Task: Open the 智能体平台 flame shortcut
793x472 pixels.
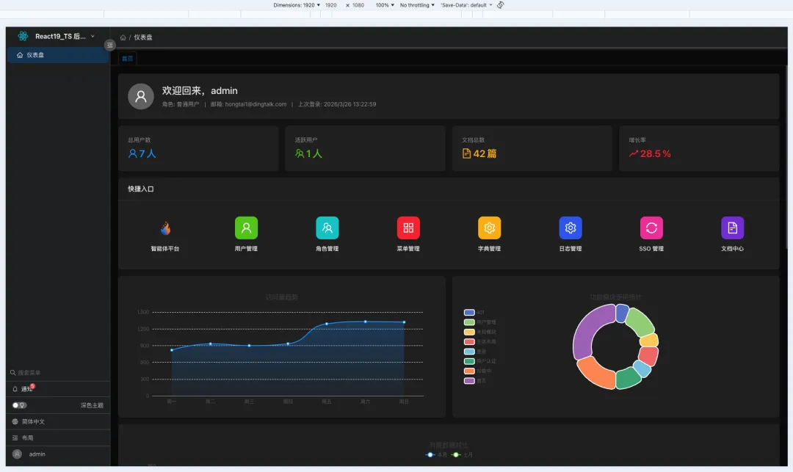Action: tap(165, 228)
